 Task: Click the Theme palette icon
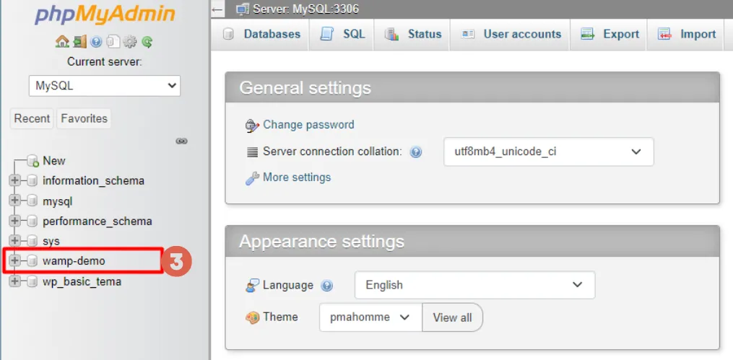(252, 317)
